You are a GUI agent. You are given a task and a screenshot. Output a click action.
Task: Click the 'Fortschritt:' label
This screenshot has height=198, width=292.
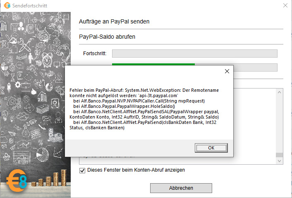[x=95, y=54]
